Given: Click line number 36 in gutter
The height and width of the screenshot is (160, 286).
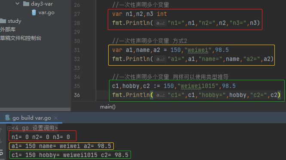Looking at the screenshot, I should [x=77, y=95].
